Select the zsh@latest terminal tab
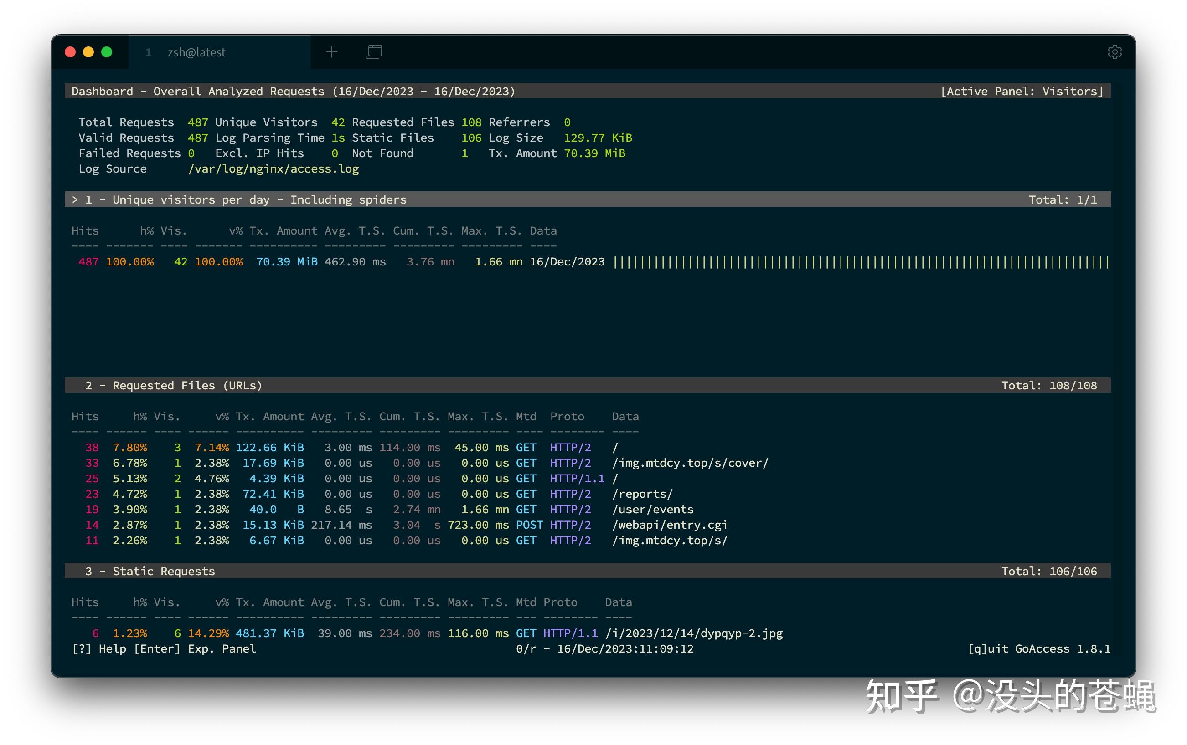The width and height of the screenshot is (1187, 745). coord(196,52)
